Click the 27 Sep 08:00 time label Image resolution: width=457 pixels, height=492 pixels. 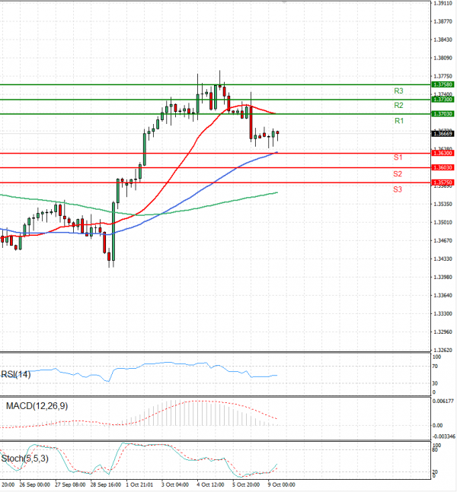pos(70,485)
